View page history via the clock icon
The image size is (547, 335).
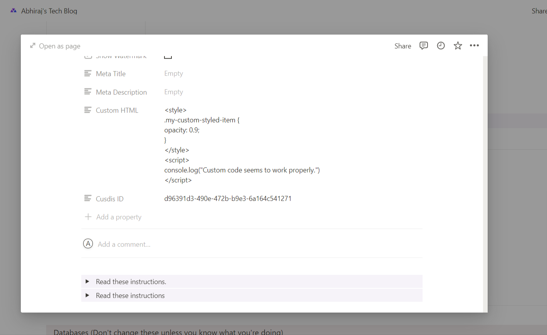click(x=441, y=46)
